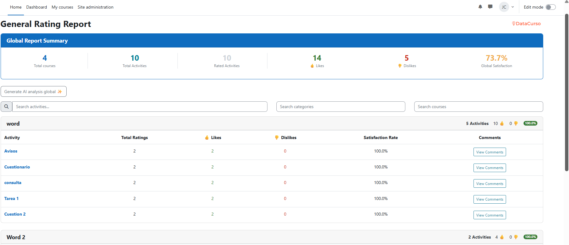Focus the Search categories field

click(x=341, y=107)
